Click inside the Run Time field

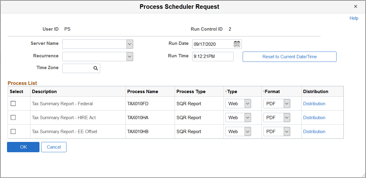click(x=213, y=56)
